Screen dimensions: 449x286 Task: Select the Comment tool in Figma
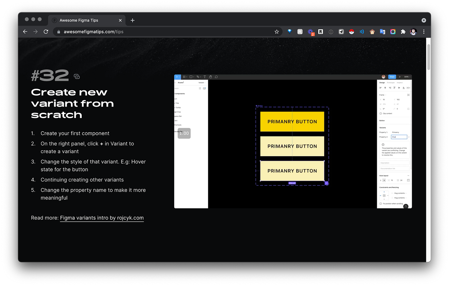click(216, 77)
